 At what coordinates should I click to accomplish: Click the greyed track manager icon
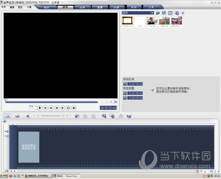pyautogui.click(x=121, y=116)
